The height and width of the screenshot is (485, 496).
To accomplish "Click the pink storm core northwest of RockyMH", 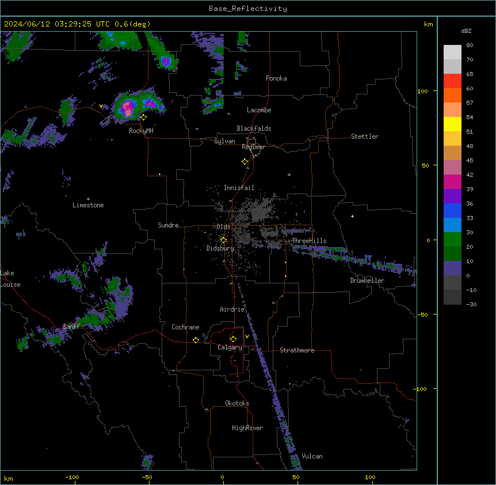I will 128,108.
